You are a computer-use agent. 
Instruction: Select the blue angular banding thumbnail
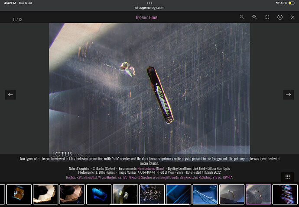point(179,194)
